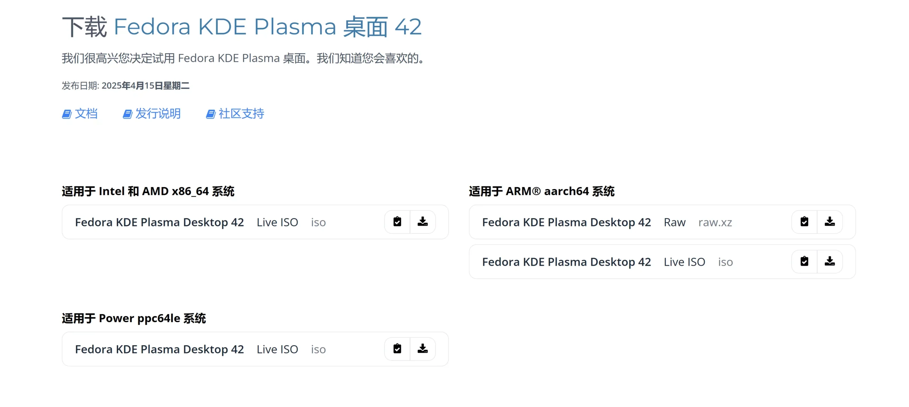
Task: Click the book icon beside 文档
Action: pos(66,114)
